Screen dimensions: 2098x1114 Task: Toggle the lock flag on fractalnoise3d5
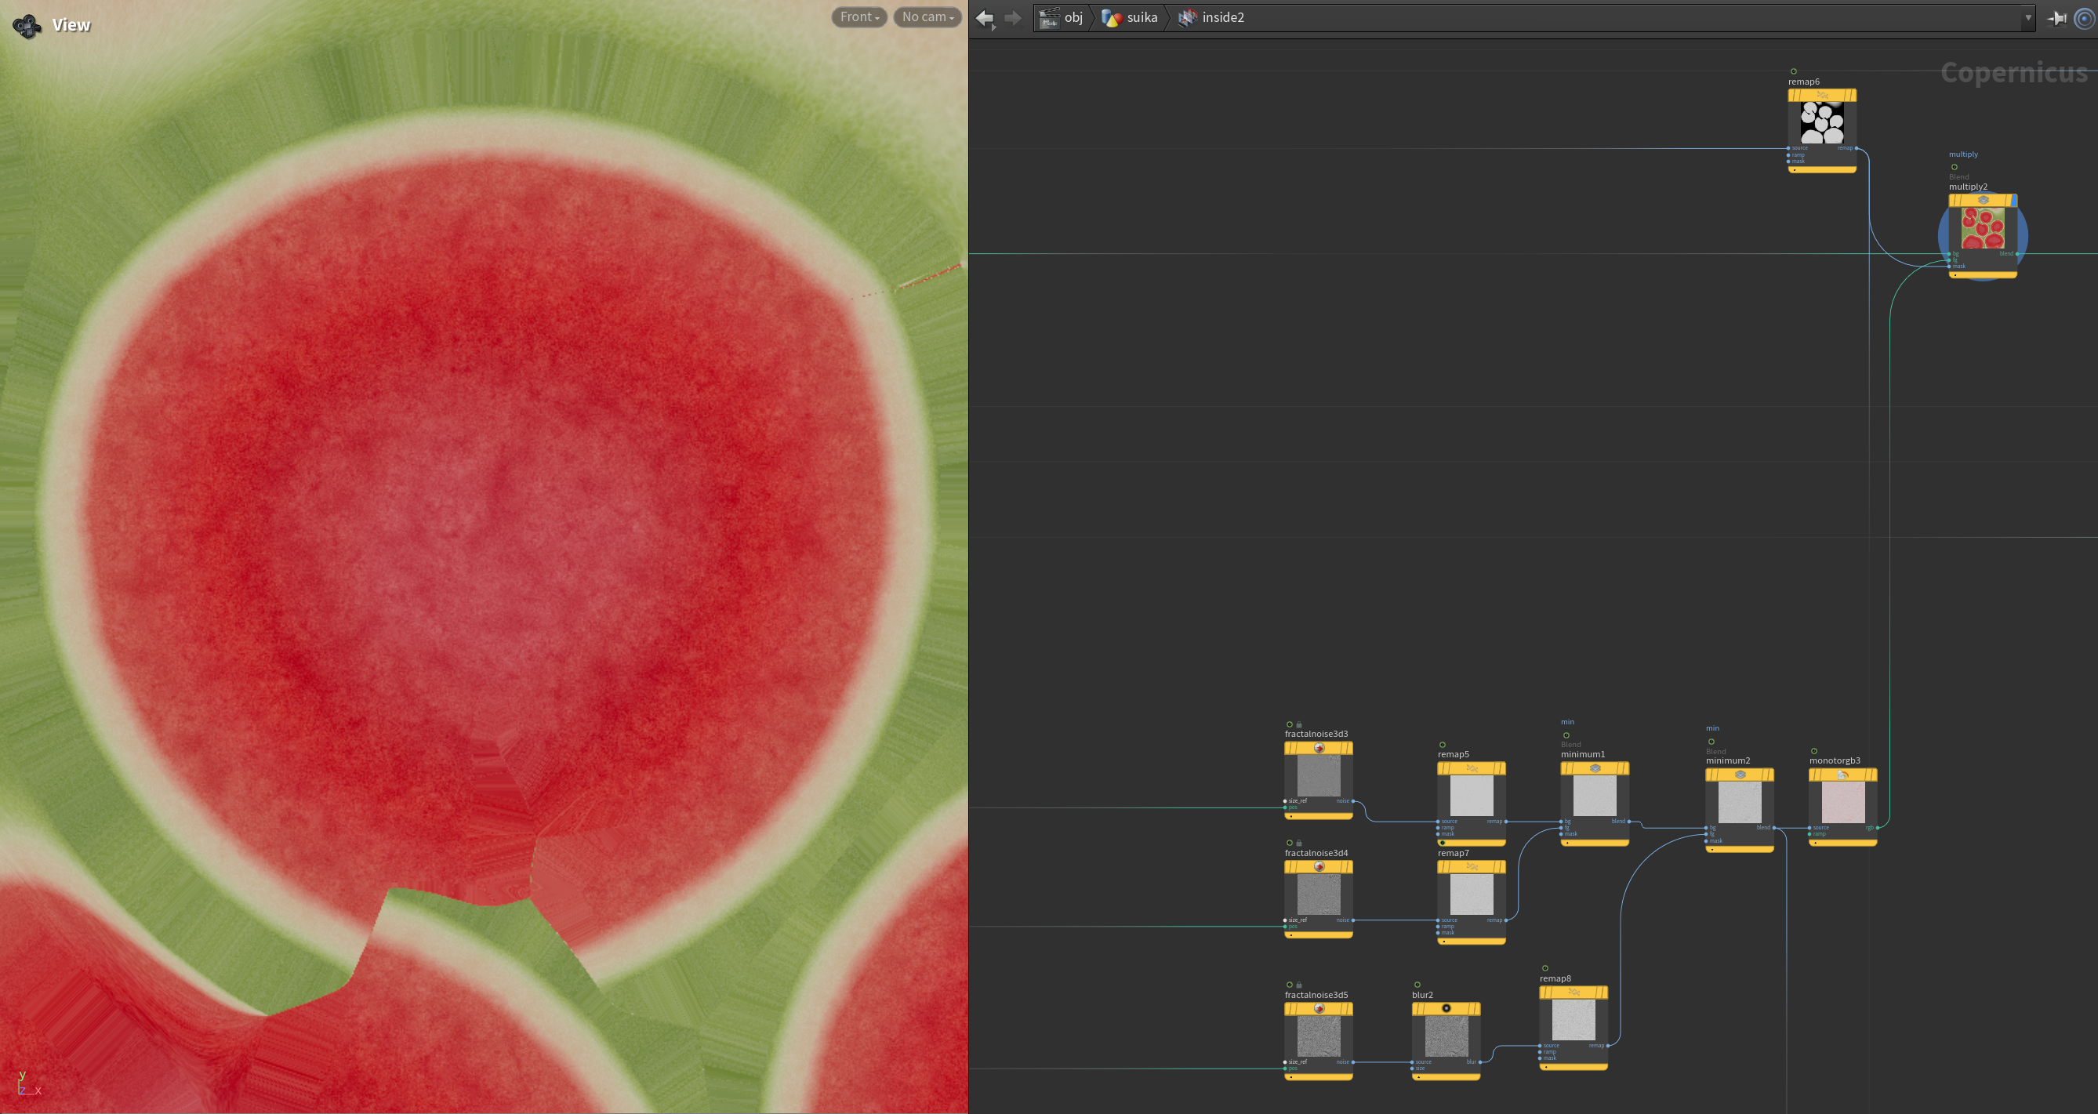coord(1299,985)
